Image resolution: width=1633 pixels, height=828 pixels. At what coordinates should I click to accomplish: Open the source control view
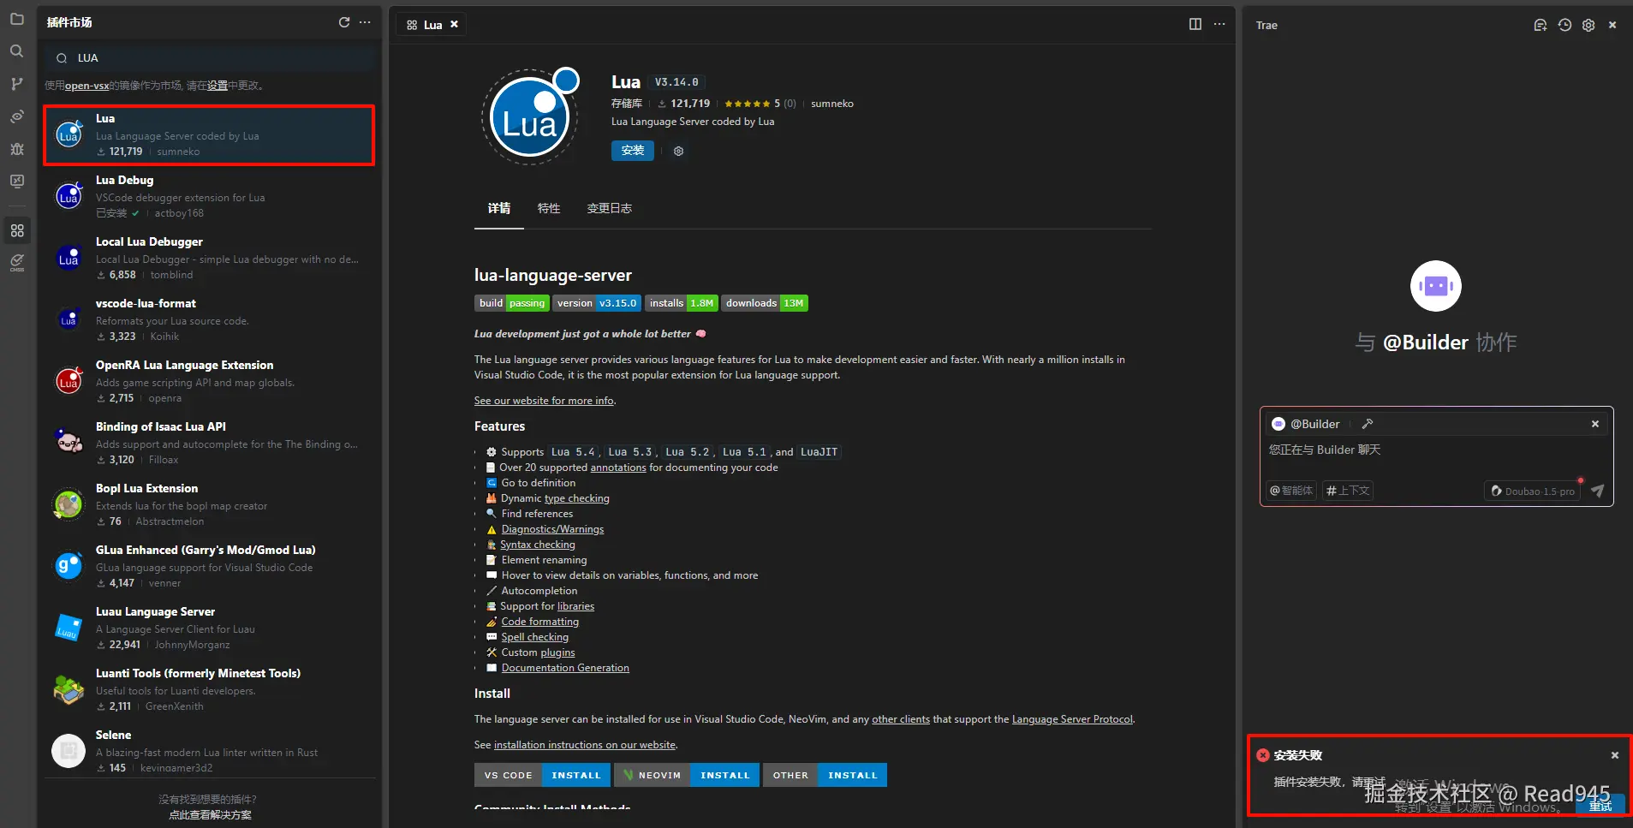point(16,84)
